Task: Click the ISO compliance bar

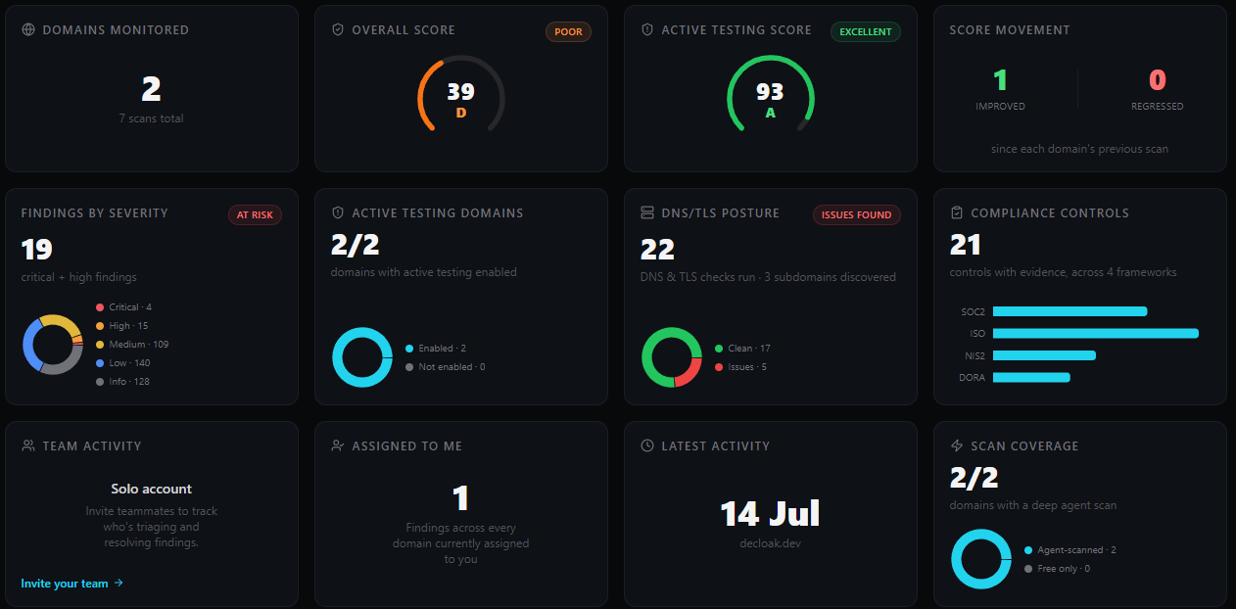Action: pyautogui.click(x=1096, y=334)
